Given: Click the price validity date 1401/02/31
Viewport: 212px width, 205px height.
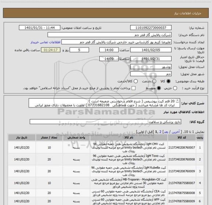Looking at the screenshot, I should pos(151,59).
